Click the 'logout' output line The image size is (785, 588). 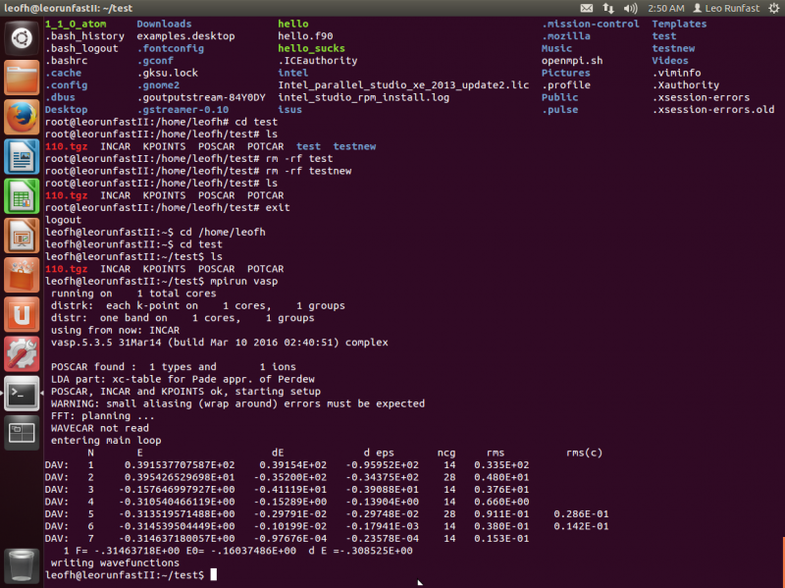click(63, 220)
